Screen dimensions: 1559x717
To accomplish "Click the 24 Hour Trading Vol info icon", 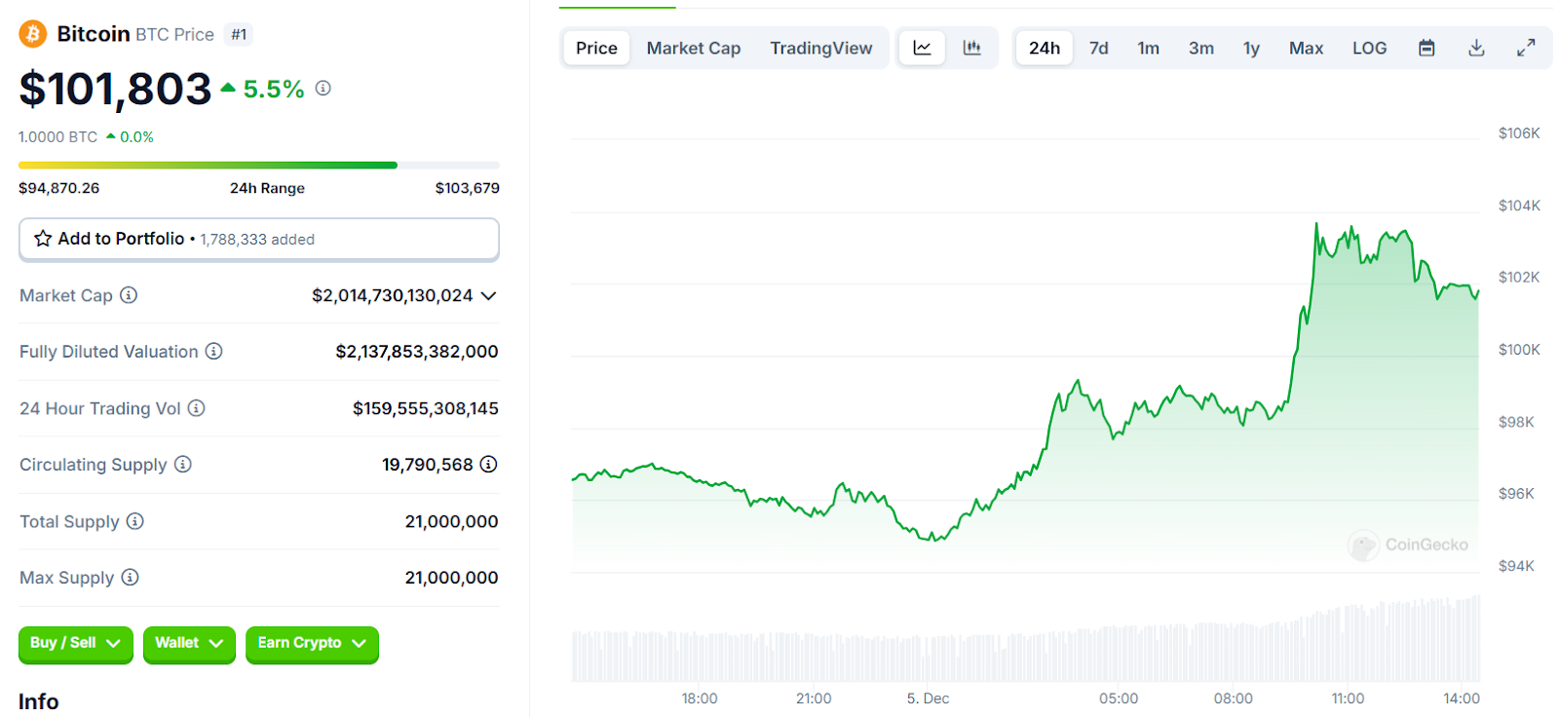I will pyautogui.click(x=196, y=408).
